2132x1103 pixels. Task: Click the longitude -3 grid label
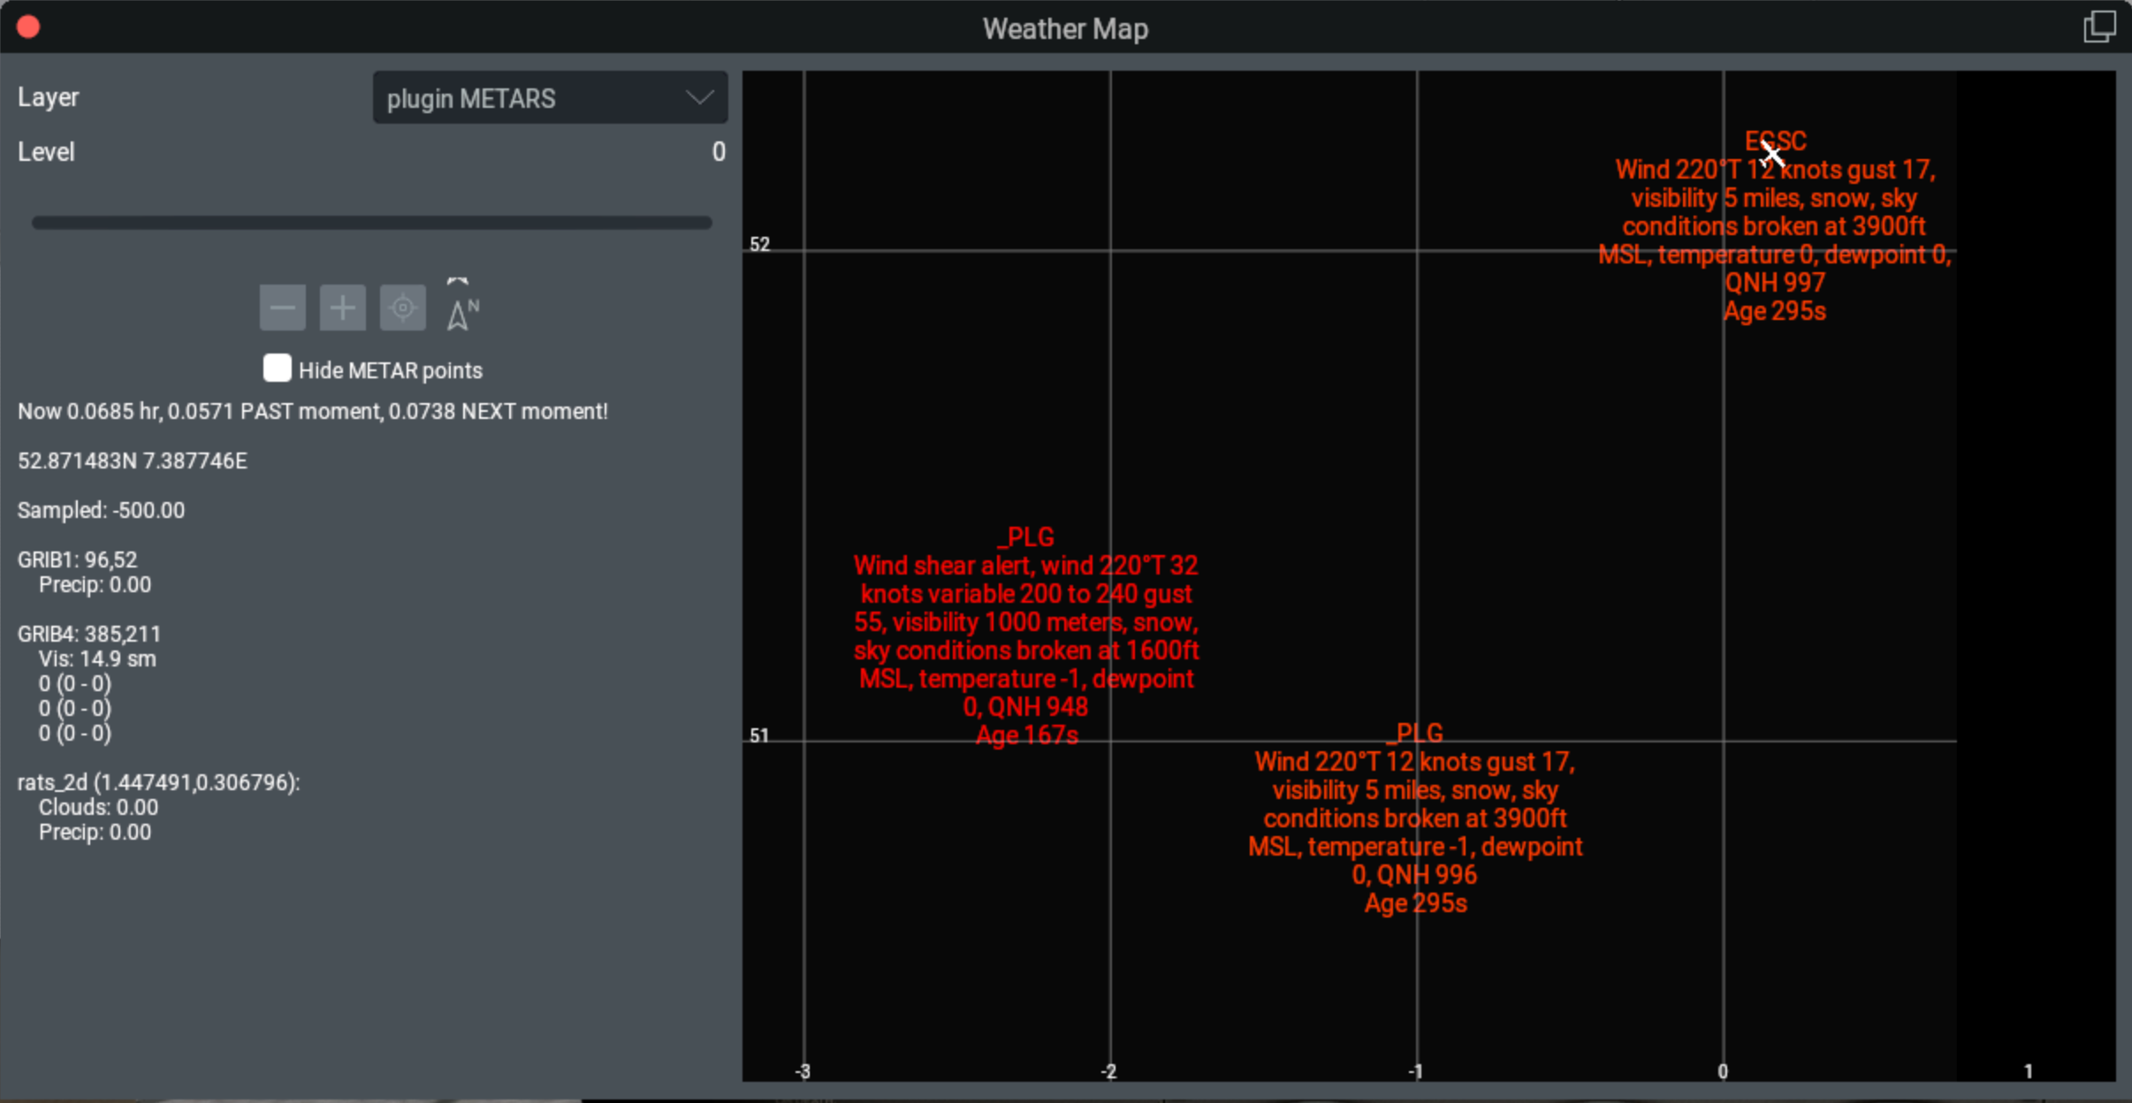802,1071
